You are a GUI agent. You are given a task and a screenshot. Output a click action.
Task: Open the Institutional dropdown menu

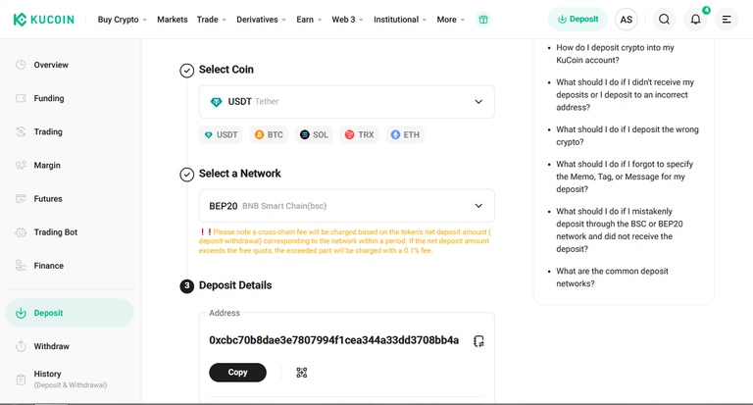coord(400,20)
